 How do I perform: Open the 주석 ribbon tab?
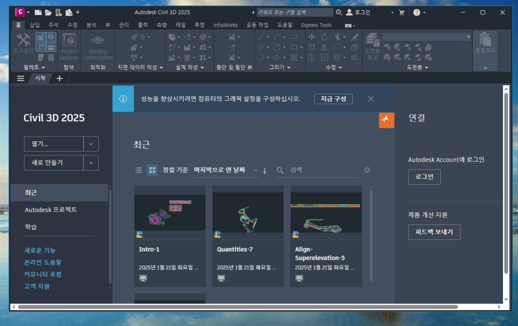coord(54,25)
